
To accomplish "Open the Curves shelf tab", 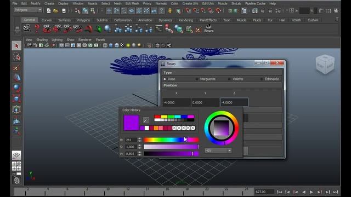I will pos(47,20).
